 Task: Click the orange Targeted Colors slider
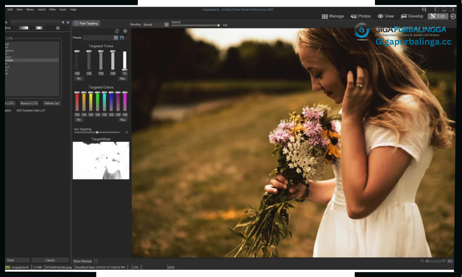pyautogui.click(x=84, y=102)
